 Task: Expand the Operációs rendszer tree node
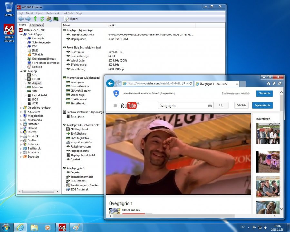[x=21, y=108]
